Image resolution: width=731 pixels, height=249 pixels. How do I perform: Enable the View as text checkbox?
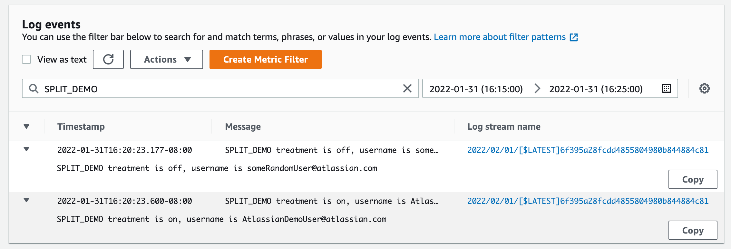(26, 59)
